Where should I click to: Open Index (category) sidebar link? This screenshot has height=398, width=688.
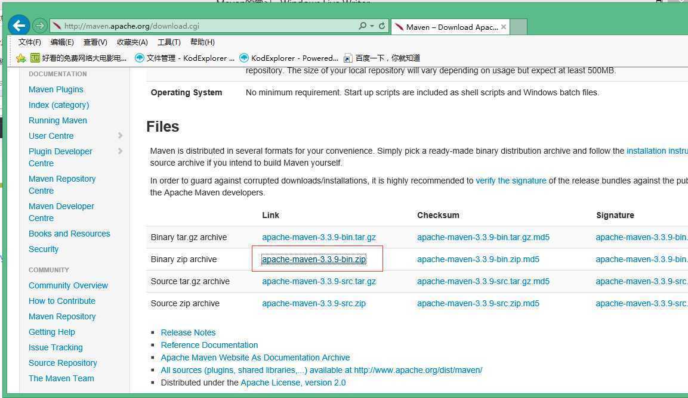59,105
